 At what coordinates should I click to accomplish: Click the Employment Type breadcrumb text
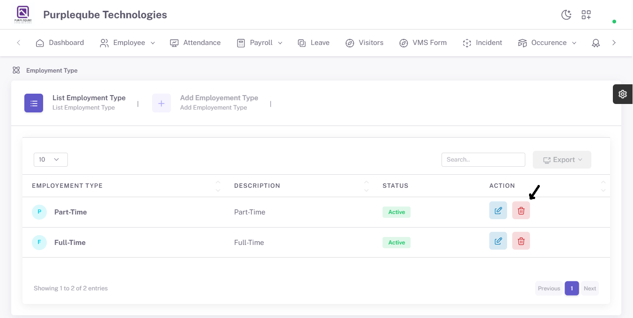click(x=52, y=70)
